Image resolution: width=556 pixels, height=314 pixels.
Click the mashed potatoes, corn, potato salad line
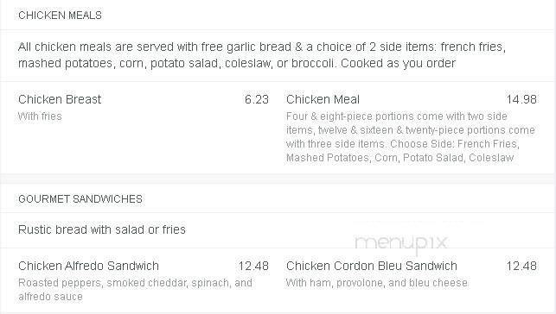pyautogui.click(x=237, y=63)
